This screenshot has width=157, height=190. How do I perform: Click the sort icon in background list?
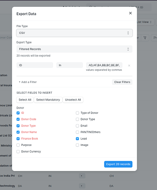154,38
